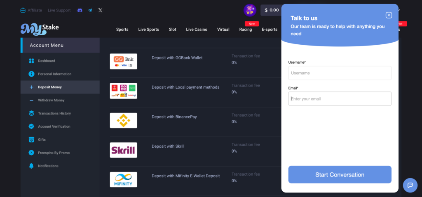Click 'Deposit with BinancePay' text

click(x=174, y=117)
